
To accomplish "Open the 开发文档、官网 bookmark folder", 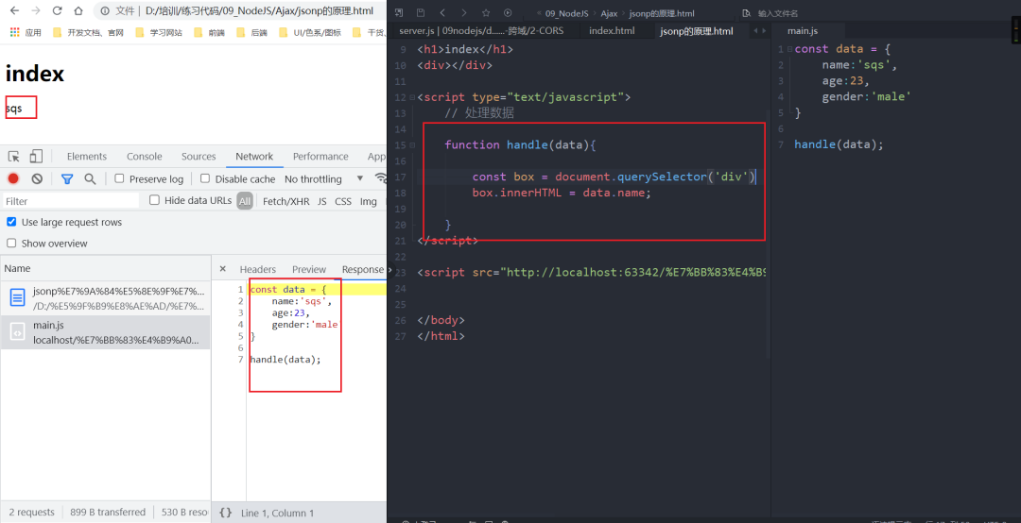I will pyautogui.click(x=88, y=32).
